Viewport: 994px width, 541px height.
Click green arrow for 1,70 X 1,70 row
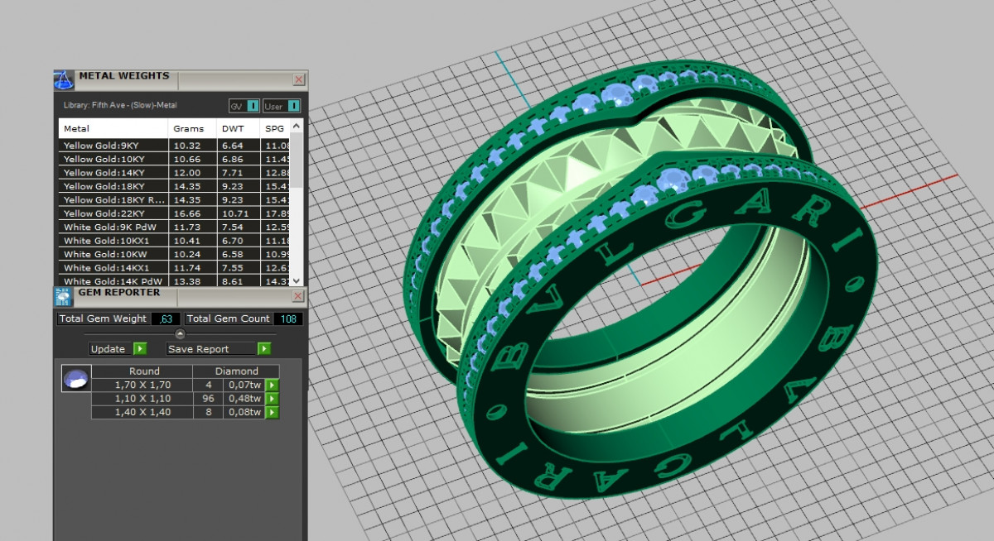(x=272, y=385)
